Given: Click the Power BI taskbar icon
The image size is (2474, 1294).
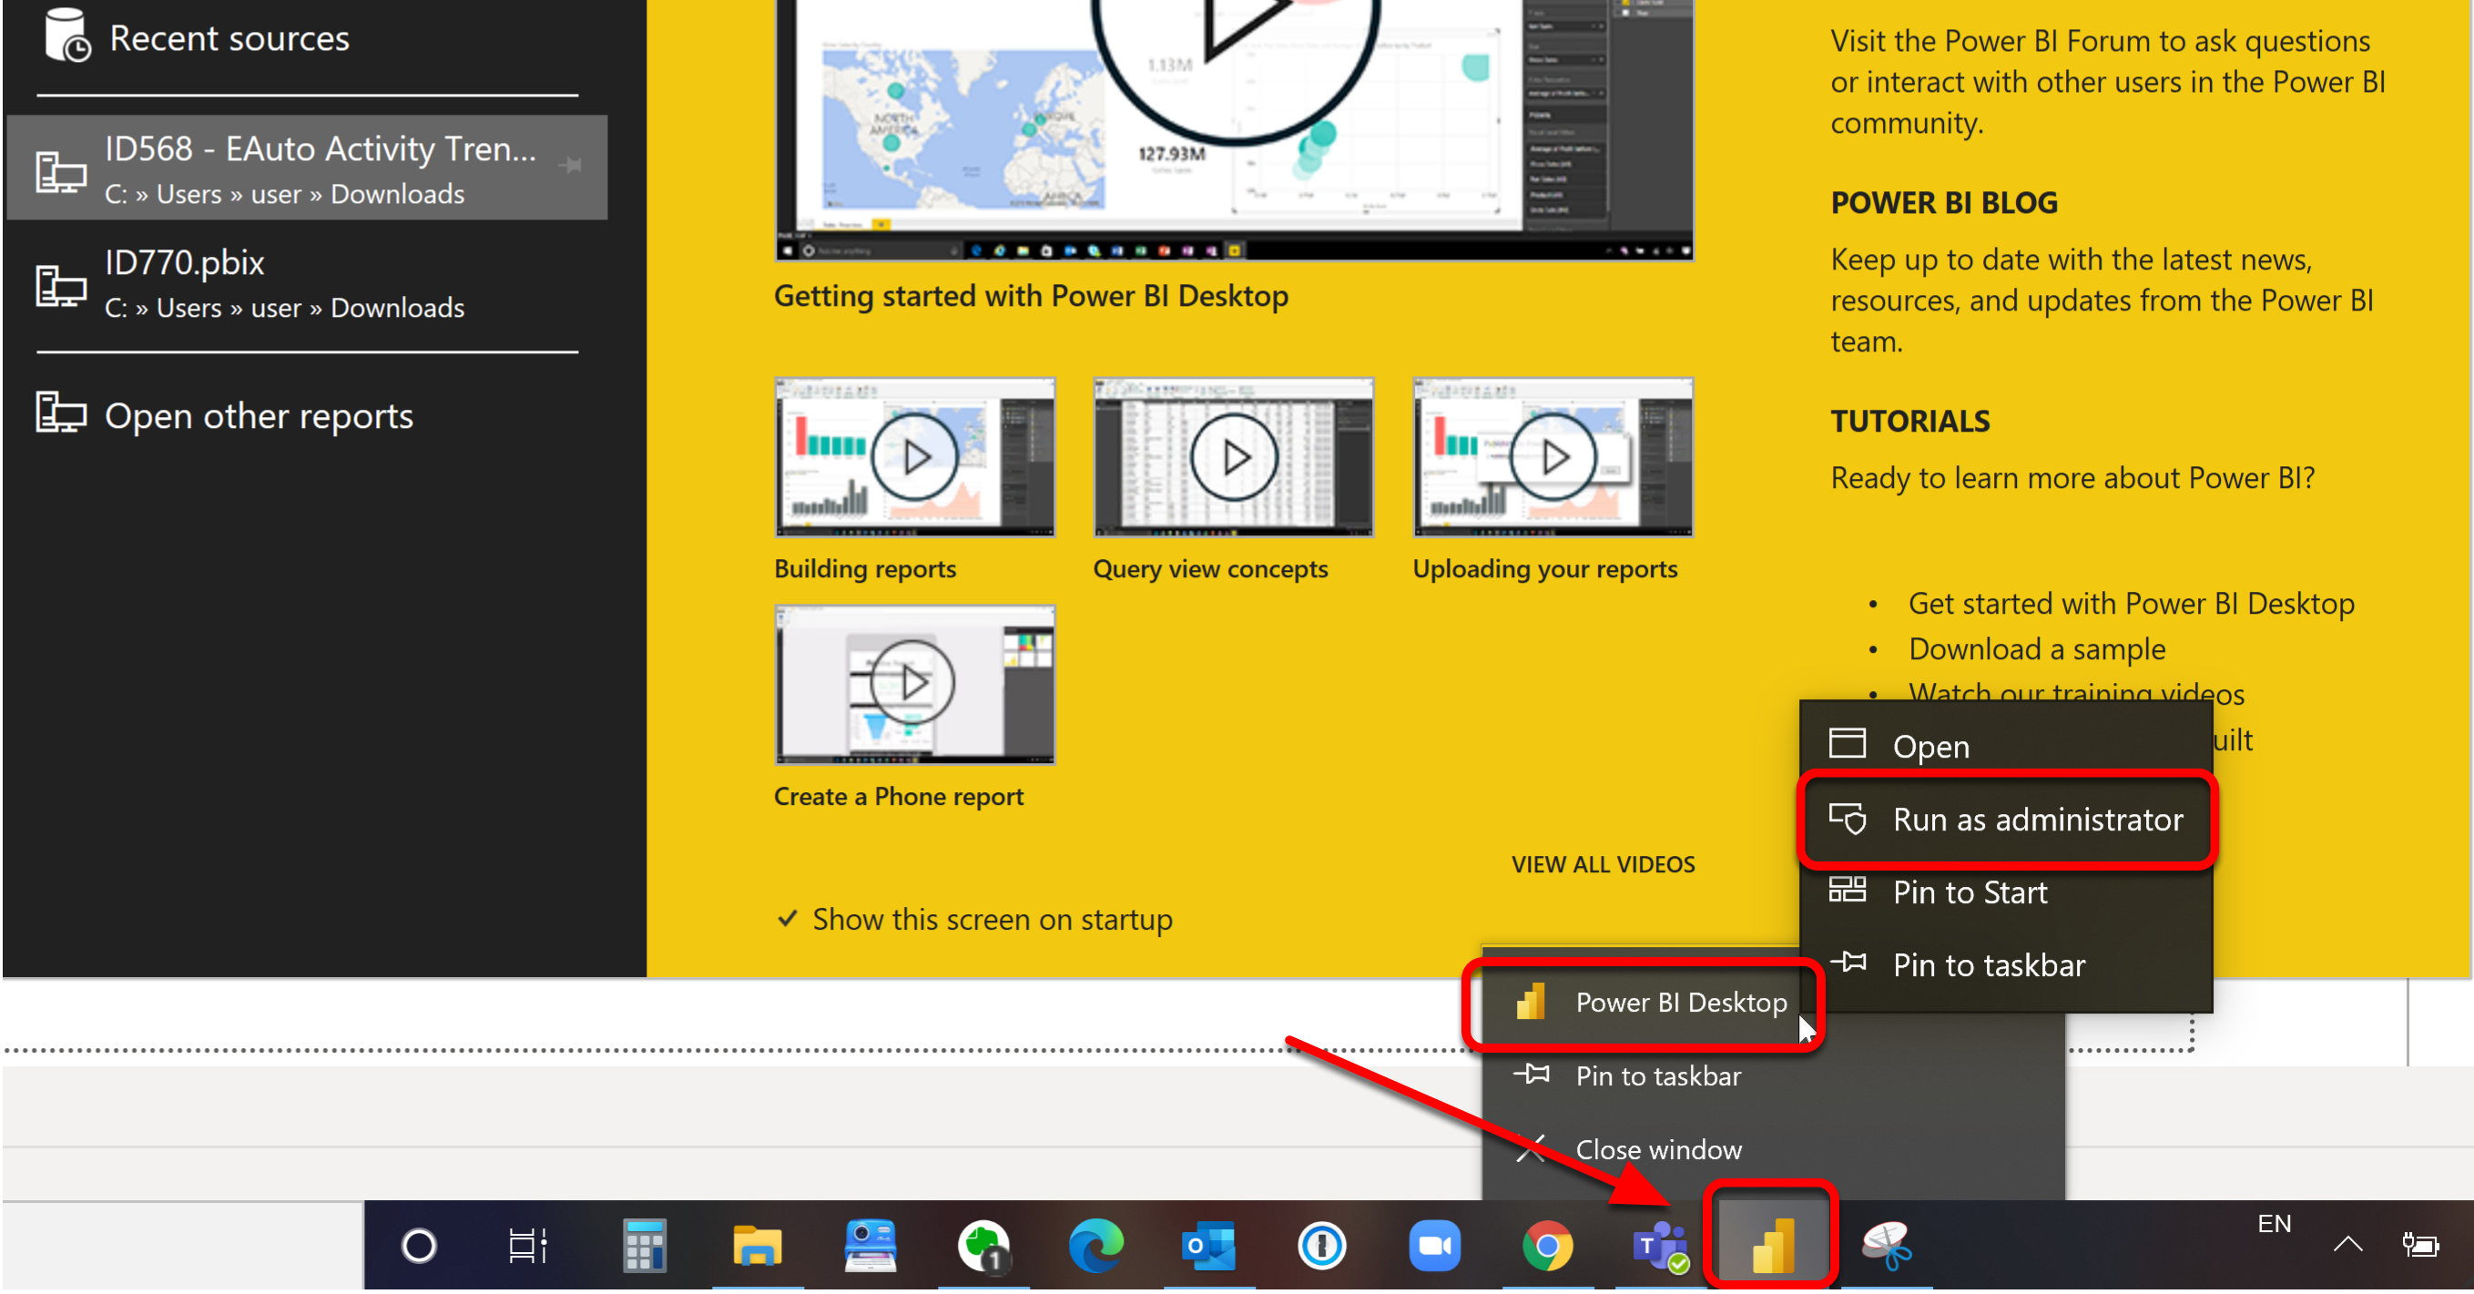Looking at the screenshot, I should tap(1771, 1246).
